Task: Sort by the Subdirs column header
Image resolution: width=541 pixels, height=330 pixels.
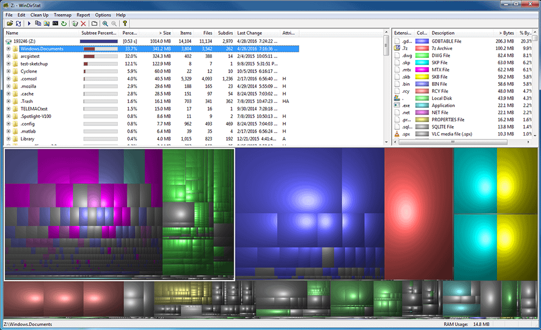Action: (x=224, y=33)
